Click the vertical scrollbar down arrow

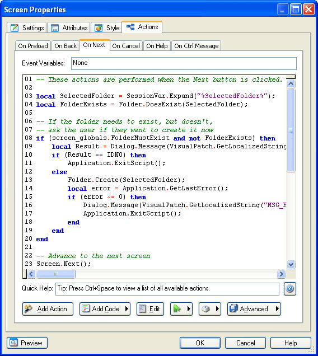291,265
